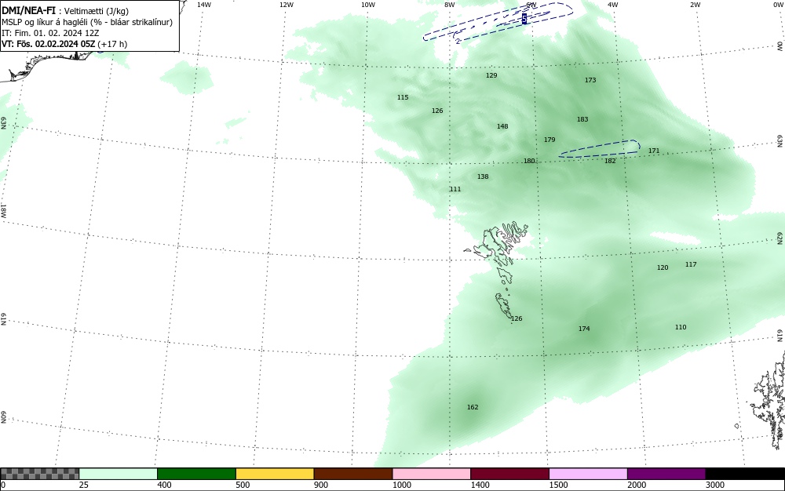Click the 14W longitude label
The height and width of the screenshot is (491, 785).
tap(204, 5)
